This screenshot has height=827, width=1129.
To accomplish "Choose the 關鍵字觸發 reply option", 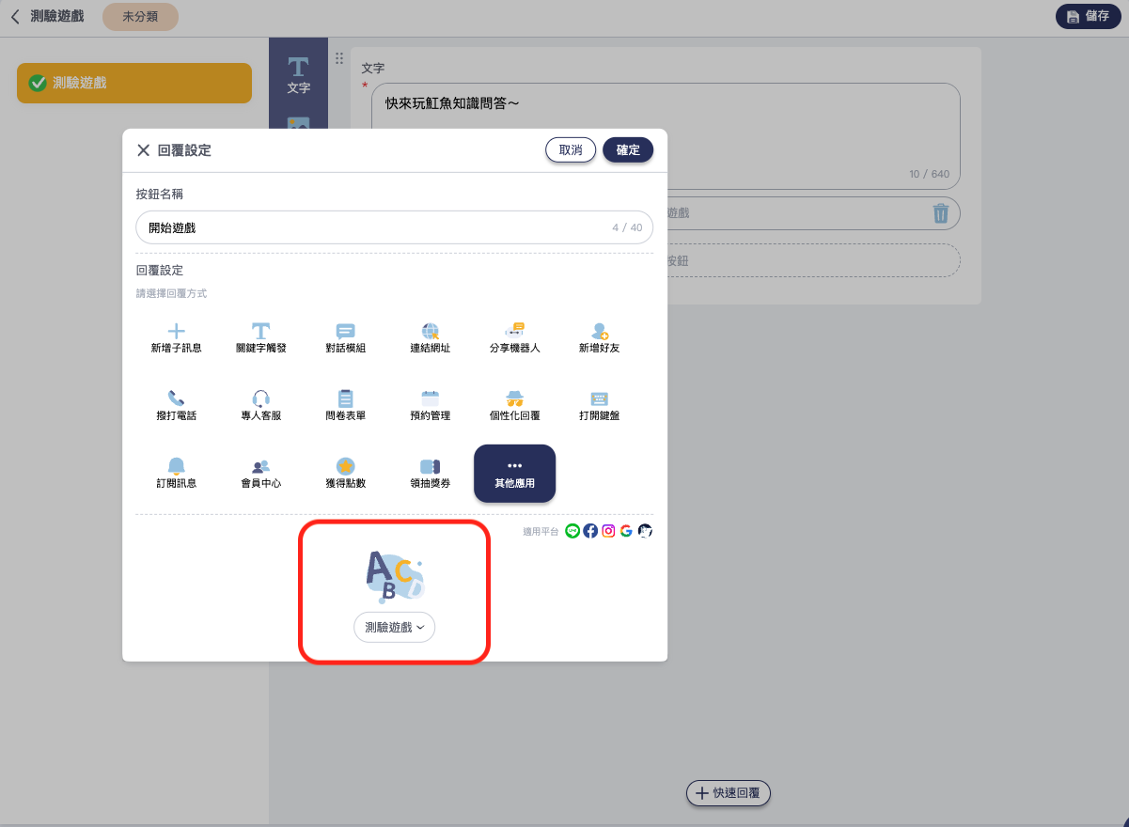I will [260, 331].
